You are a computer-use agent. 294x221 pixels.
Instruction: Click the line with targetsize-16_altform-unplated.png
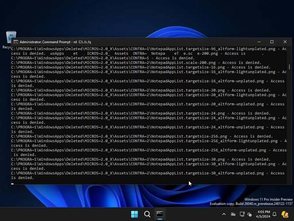pyautogui.click(x=148, y=83)
